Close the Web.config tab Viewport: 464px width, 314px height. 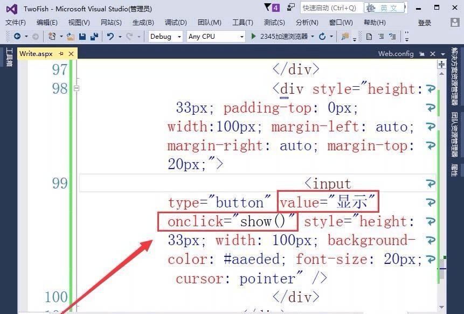coord(433,54)
